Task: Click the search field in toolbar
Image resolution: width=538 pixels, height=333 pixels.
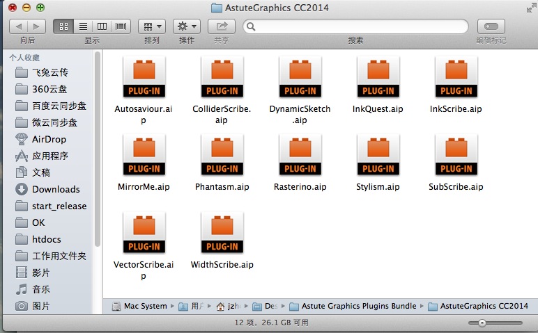Action: [x=355, y=26]
